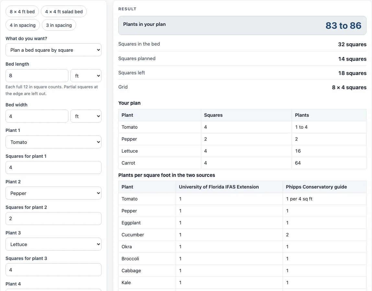Open the Plant 3 Lettuce dropdown
Screen dimensions: 372x291
[53, 244]
